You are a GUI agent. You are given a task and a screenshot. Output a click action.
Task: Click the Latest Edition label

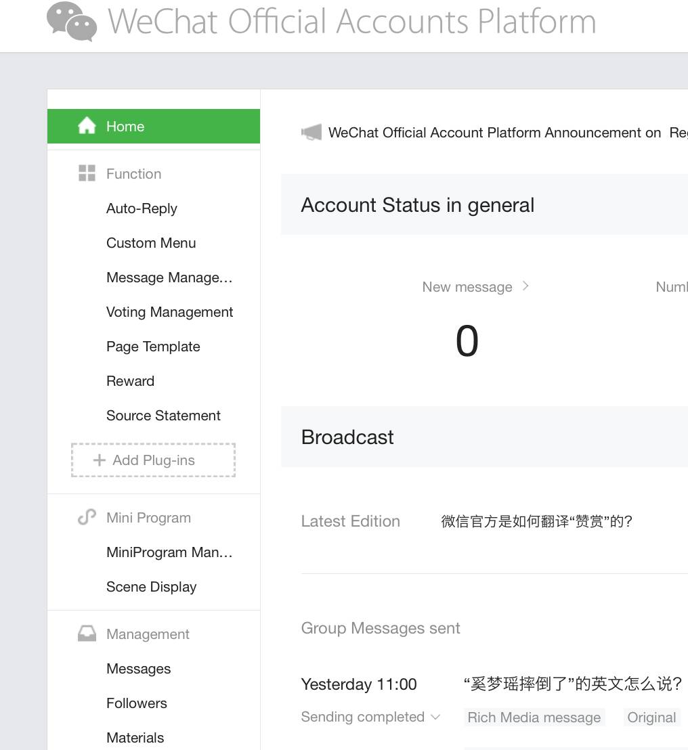[350, 521]
